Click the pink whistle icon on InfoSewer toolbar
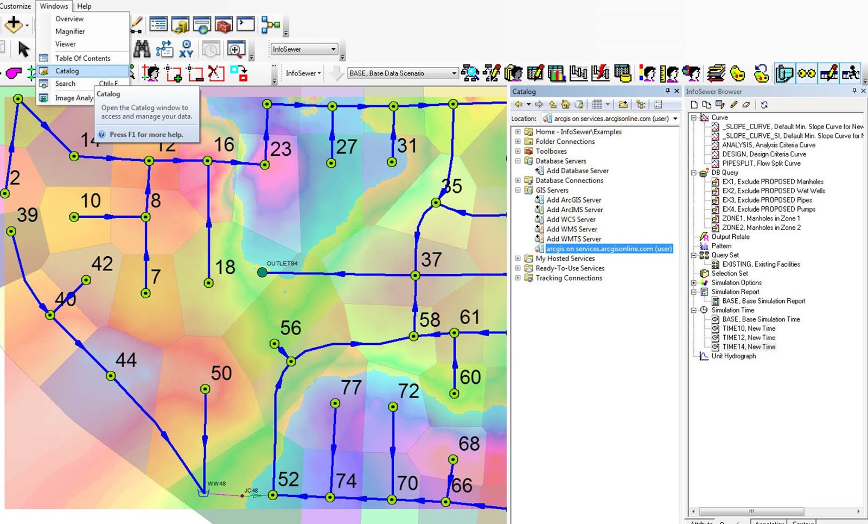Viewport: 868px width, 524px height. (x=14, y=73)
